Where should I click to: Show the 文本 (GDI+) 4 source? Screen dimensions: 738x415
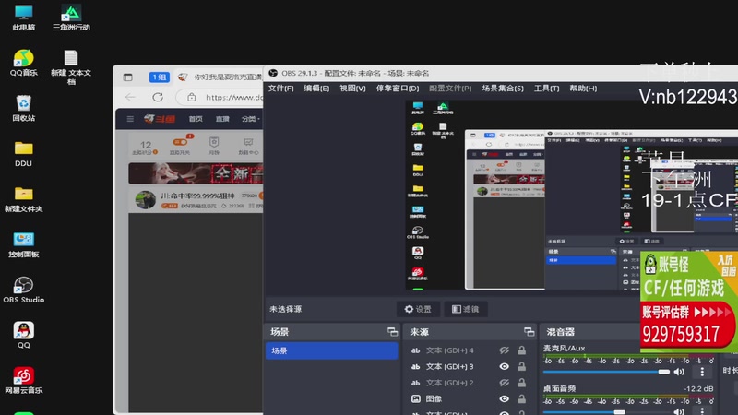(x=504, y=350)
